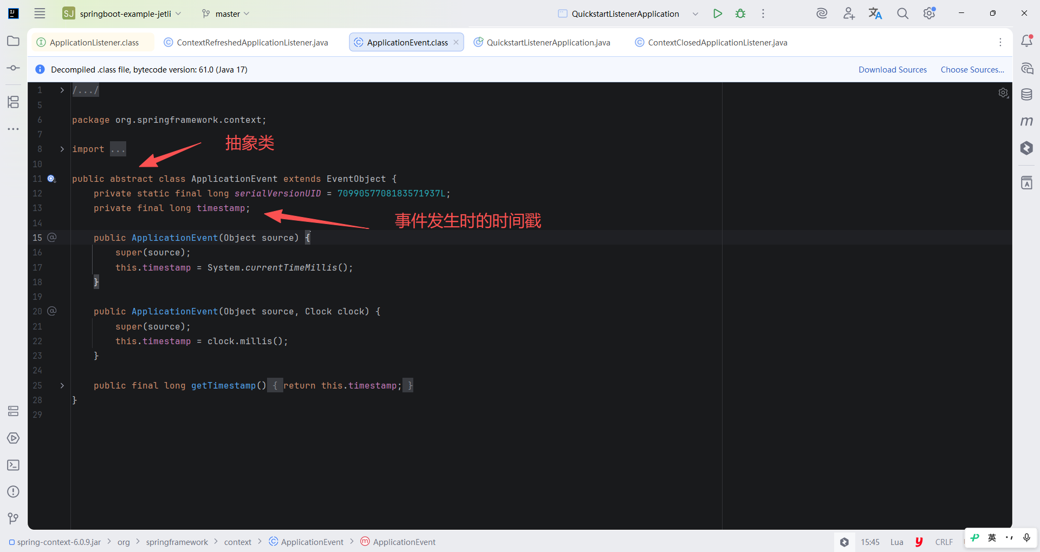
Task: Open Search Everywhere magnifier
Action: [x=902, y=14]
